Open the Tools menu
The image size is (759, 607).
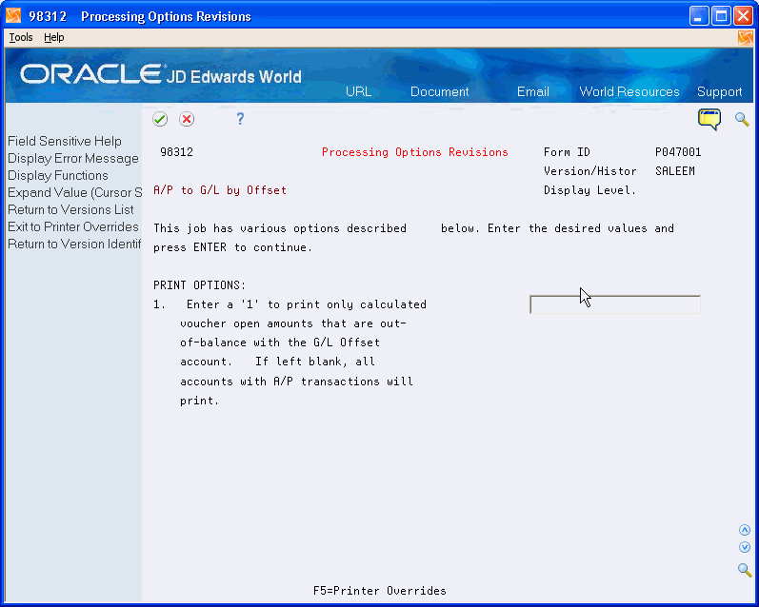(x=21, y=37)
